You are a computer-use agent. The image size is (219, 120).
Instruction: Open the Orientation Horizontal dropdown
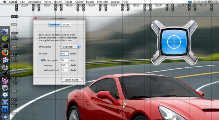[70, 47]
